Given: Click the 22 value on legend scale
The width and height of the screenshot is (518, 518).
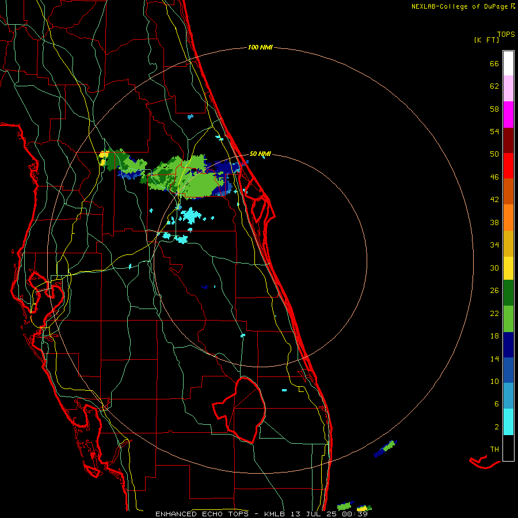Looking at the screenshot, I should coord(494,314).
